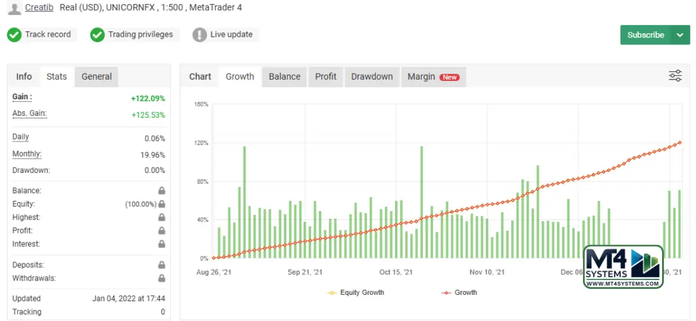Toggle Equity Growth series in chart legend

[356, 292]
